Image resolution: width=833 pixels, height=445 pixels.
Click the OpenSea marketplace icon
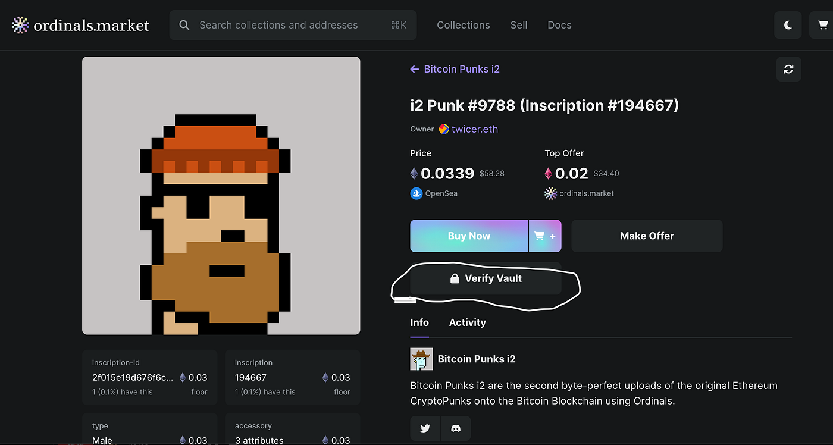(x=416, y=193)
